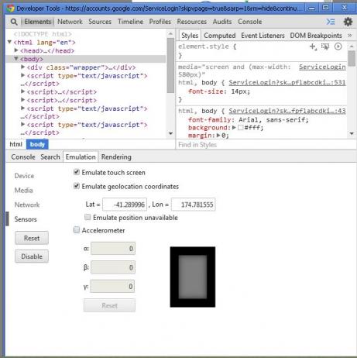
Task: Click the gamma accelerometer input field
Action: 112,286
